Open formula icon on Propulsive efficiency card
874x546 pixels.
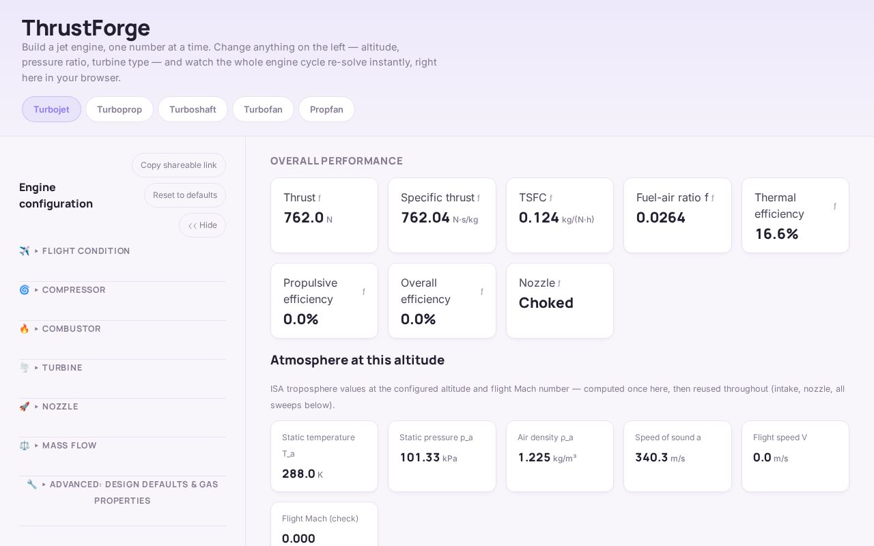click(364, 291)
